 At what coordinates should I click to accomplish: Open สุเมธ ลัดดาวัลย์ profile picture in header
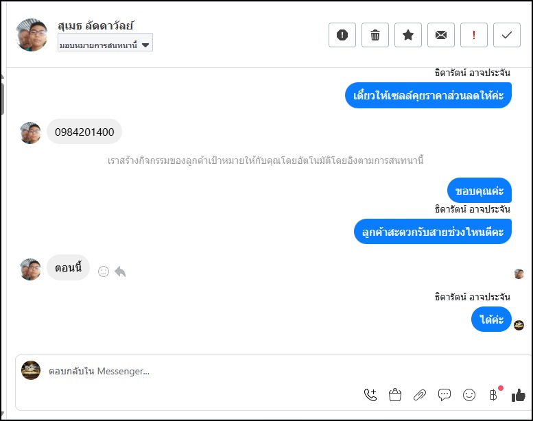point(32,35)
